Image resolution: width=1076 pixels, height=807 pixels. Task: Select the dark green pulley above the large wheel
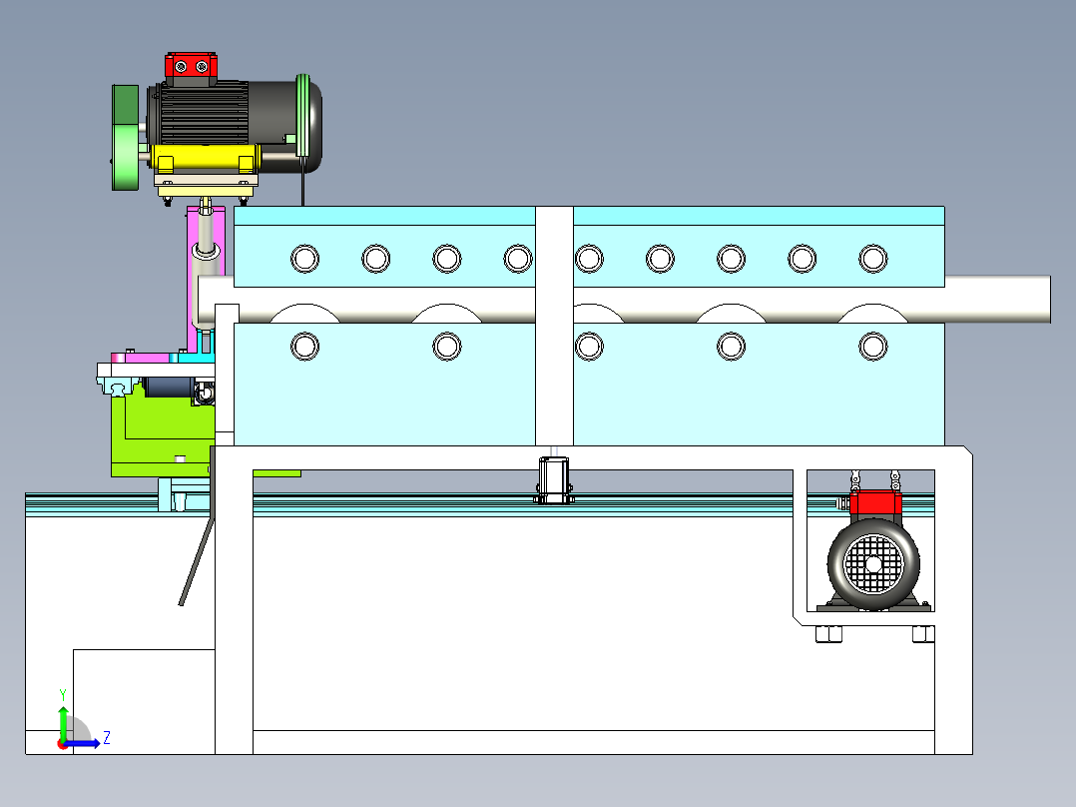tap(125, 105)
